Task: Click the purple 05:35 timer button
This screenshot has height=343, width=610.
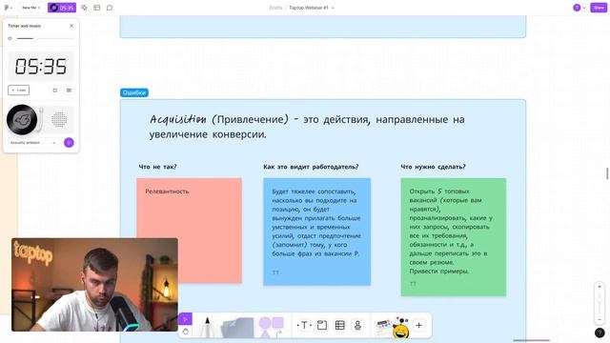Action: 62,8
